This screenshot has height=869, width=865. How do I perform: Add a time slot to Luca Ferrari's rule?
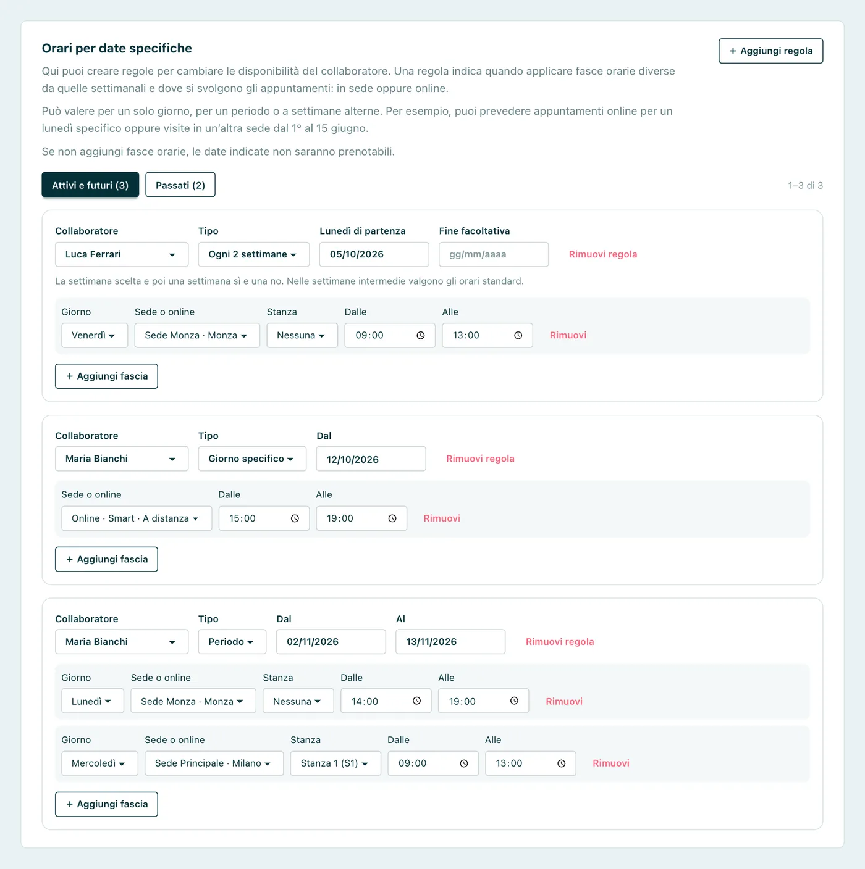click(106, 376)
